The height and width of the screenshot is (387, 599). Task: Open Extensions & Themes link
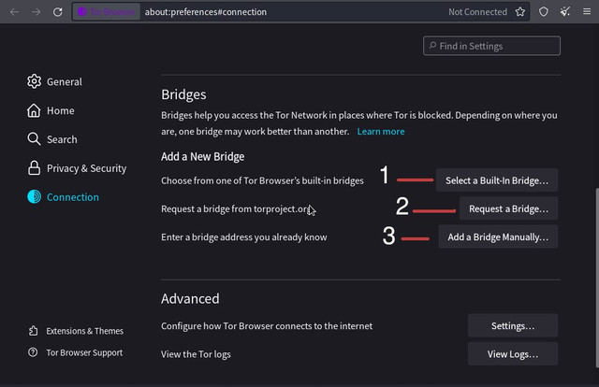76,331
